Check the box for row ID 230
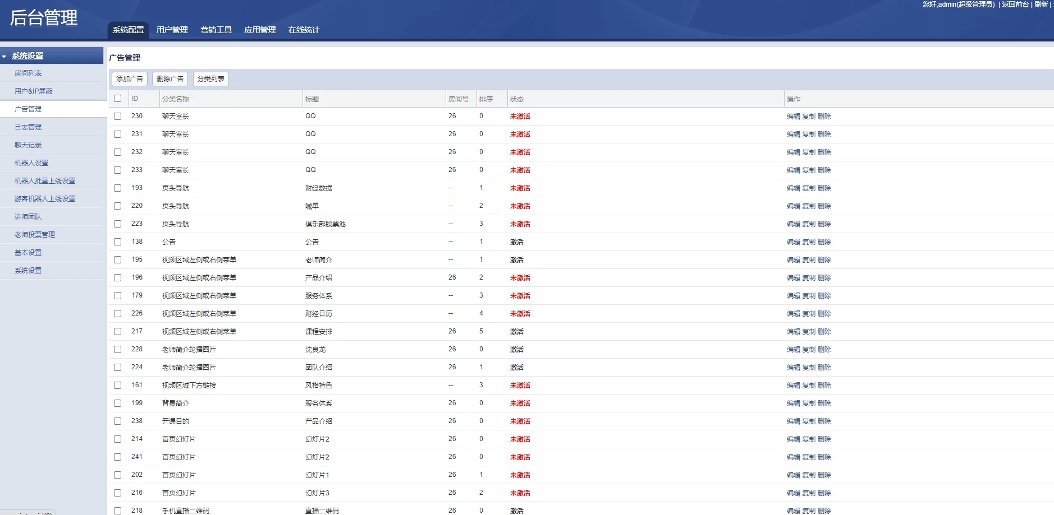 117,117
